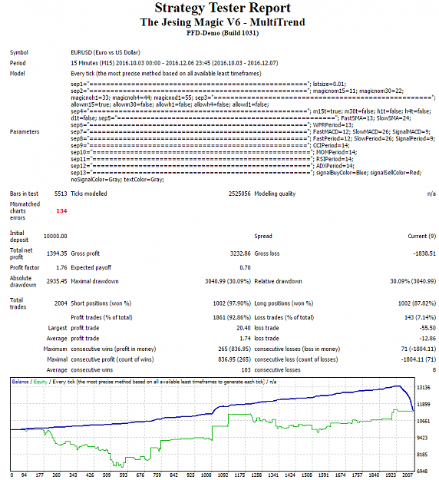Select Gross profit value 3232.86
Screen dimensions: 439x480
240,253
